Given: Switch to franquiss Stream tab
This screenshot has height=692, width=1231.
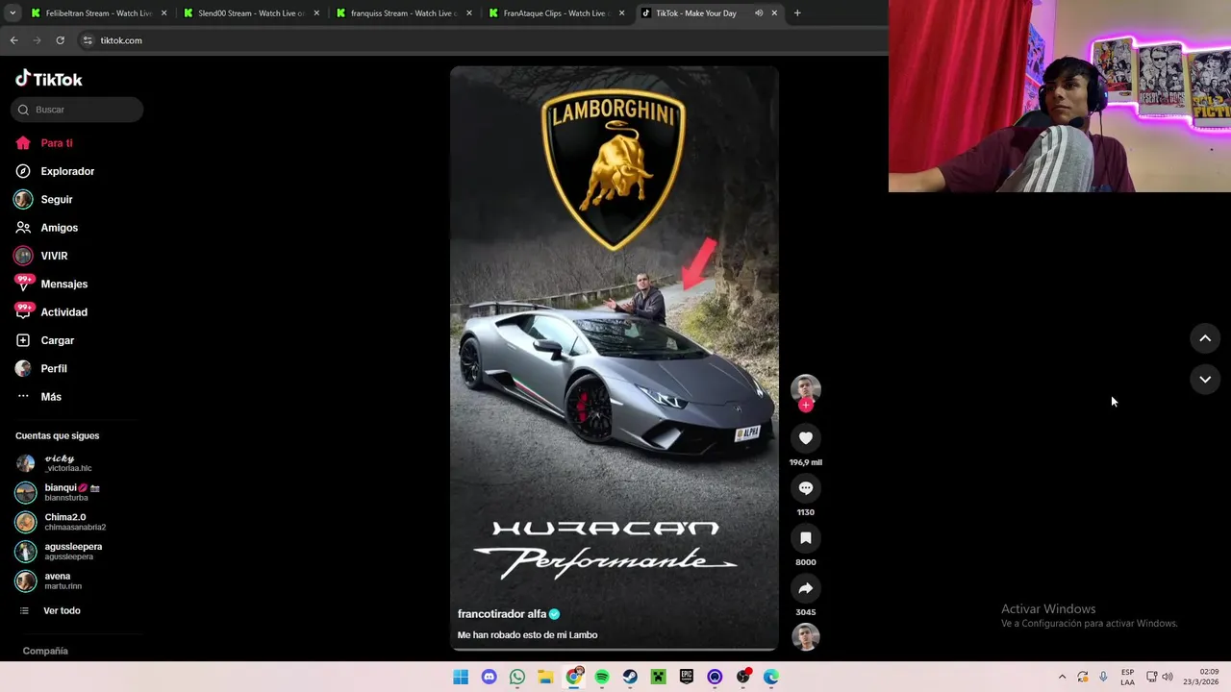Looking at the screenshot, I should tap(404, 13).
